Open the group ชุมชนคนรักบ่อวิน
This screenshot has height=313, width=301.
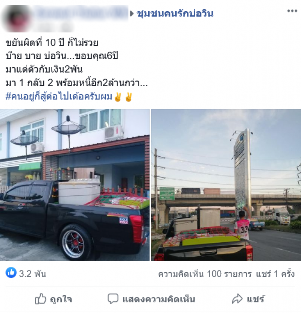(175, 14)
